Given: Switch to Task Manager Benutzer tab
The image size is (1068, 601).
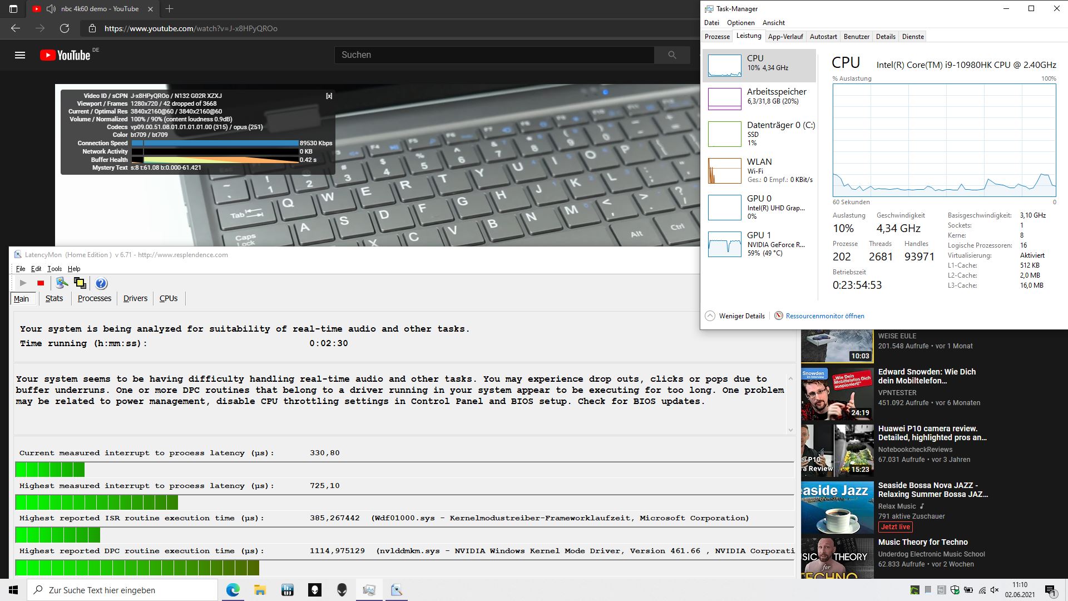Looking at the screenshot, I should click(x=857, y=37).
